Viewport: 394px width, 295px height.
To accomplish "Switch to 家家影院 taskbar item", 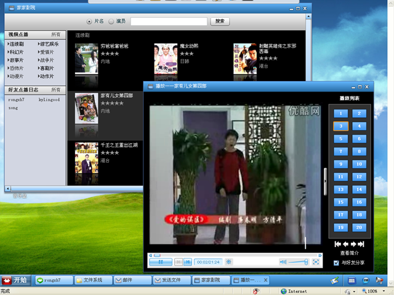I will click(x=211, y=280).
